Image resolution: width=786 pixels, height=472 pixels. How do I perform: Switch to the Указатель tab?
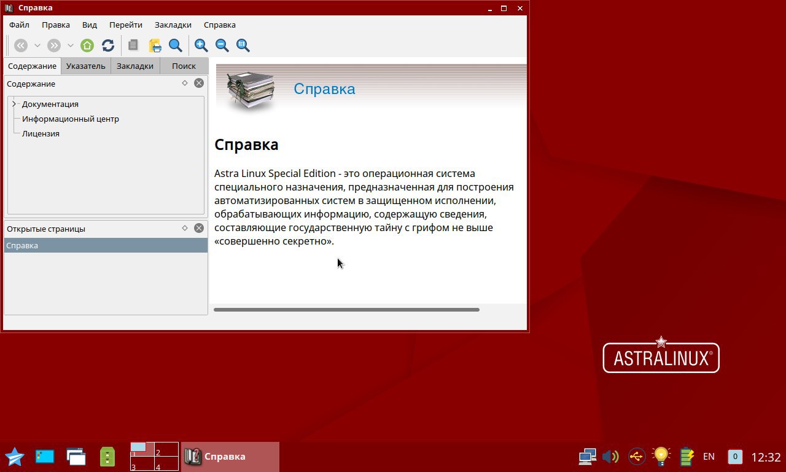[86, 66]
